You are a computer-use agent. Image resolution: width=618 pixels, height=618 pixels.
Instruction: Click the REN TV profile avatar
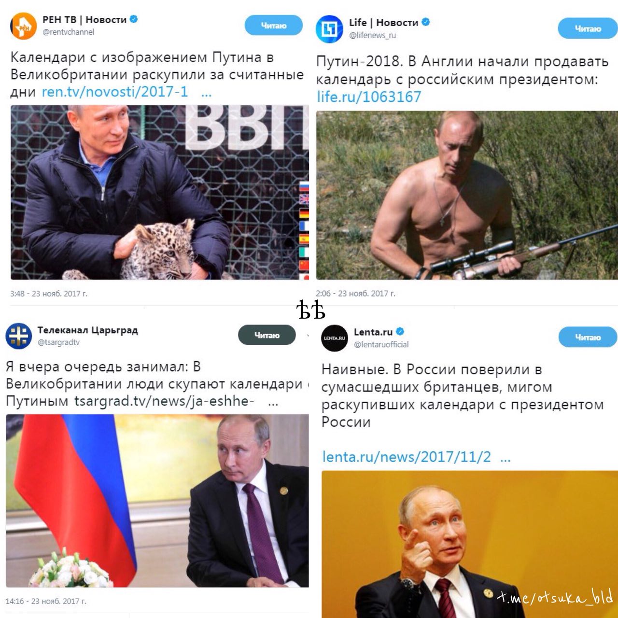click(24, 26)
